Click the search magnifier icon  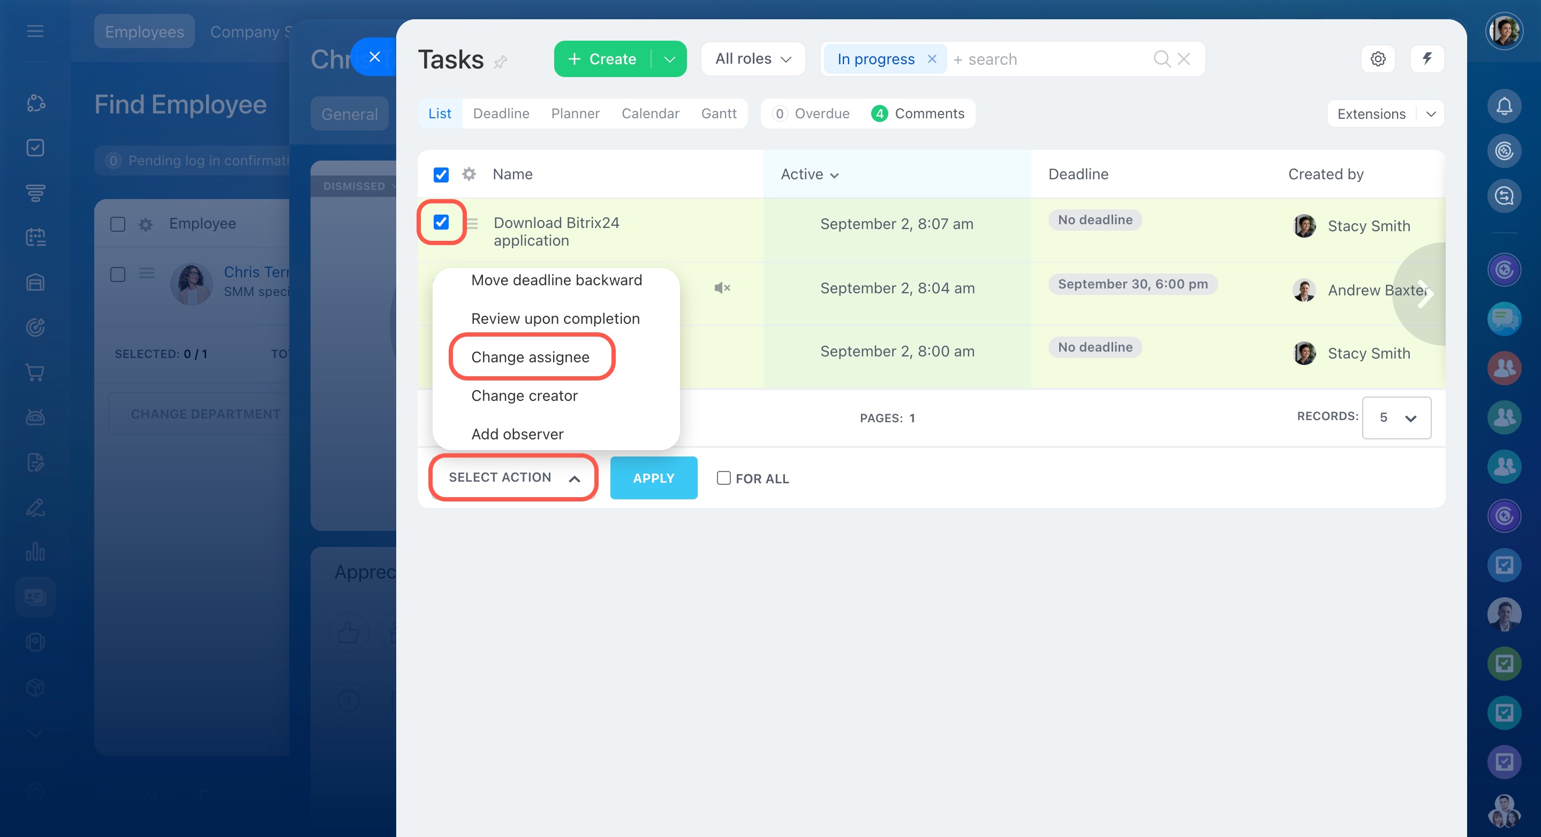pyautogui.click(x=1161, y=59)
